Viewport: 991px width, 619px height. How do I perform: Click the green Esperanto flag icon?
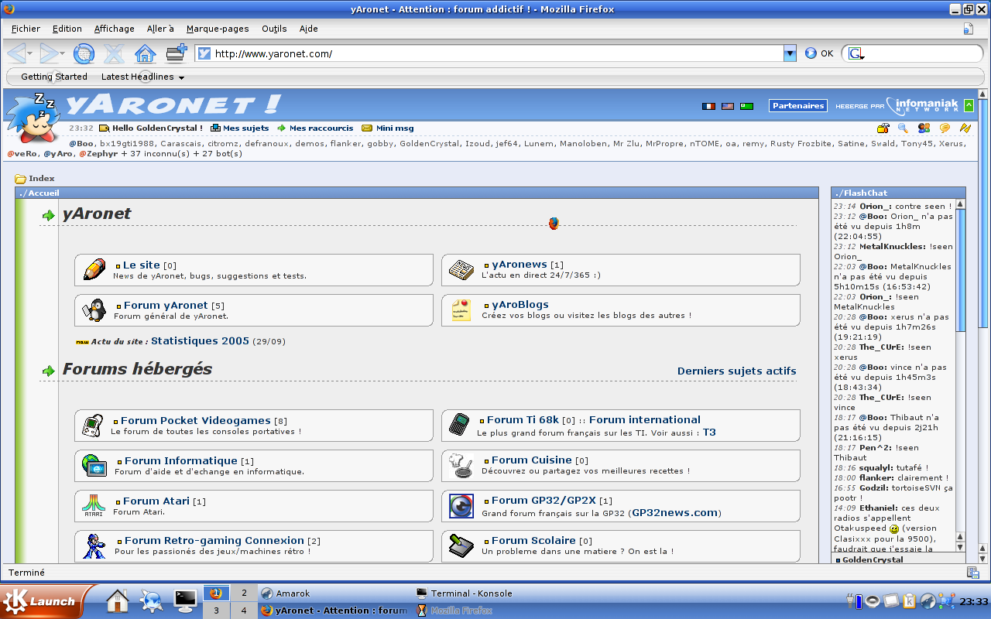click(746, 106)
